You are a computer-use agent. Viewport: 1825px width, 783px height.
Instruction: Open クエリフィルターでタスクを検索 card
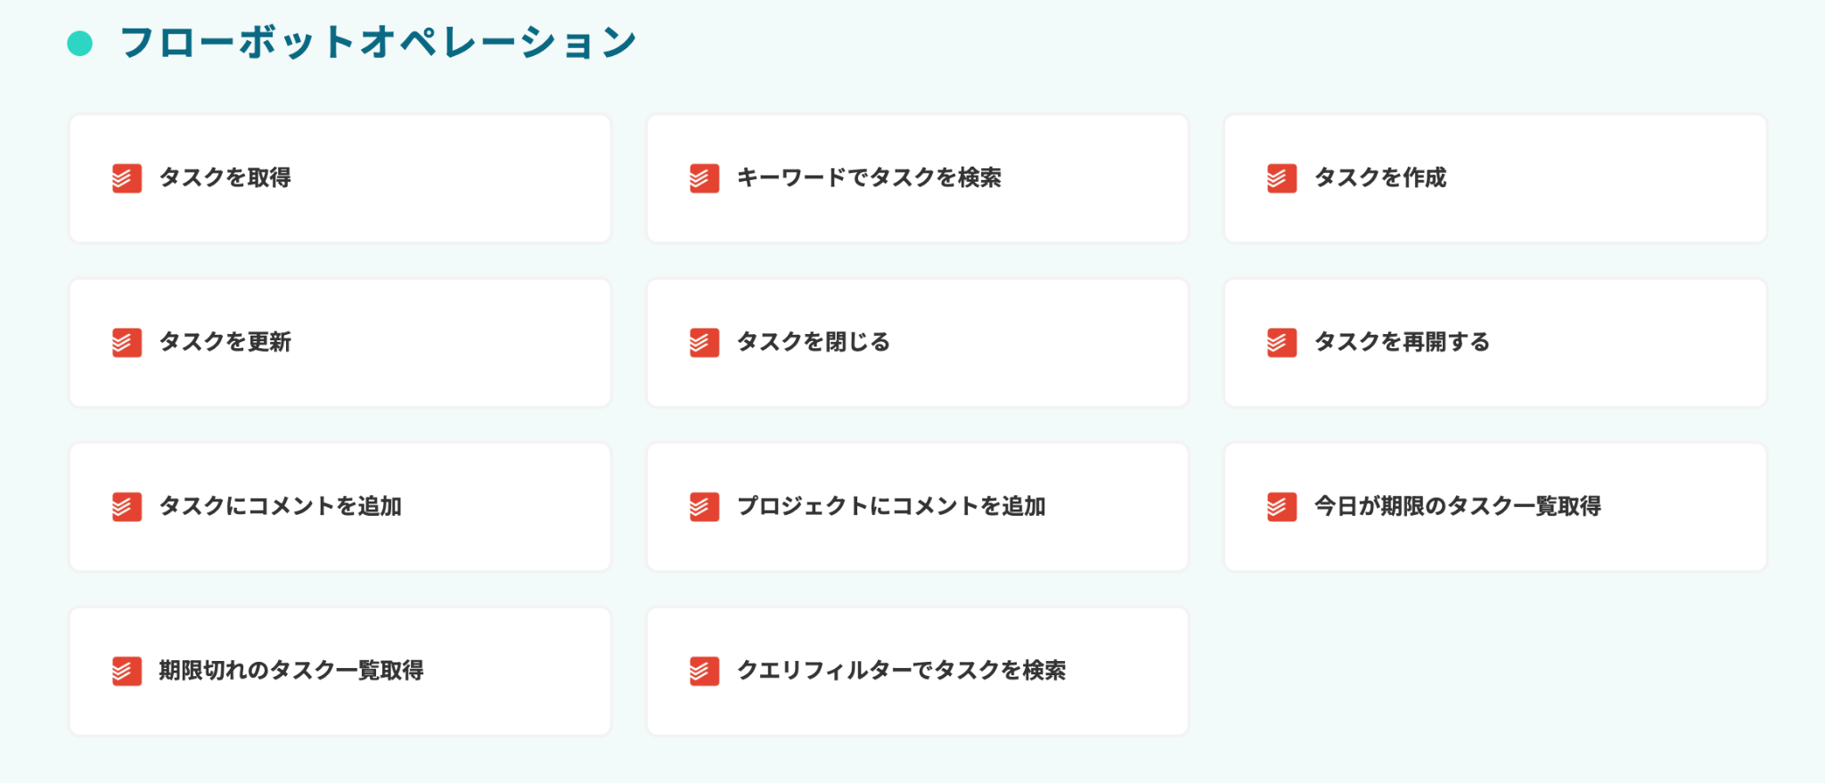(x=918, y=671)
